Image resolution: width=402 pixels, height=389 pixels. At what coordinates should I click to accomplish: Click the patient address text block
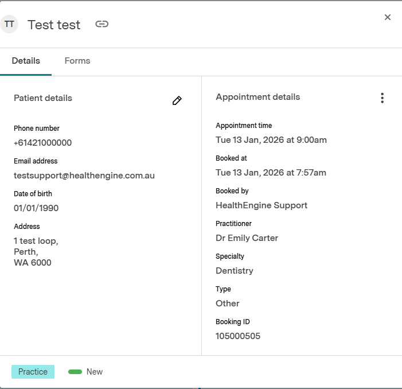[x=36, y=252]
